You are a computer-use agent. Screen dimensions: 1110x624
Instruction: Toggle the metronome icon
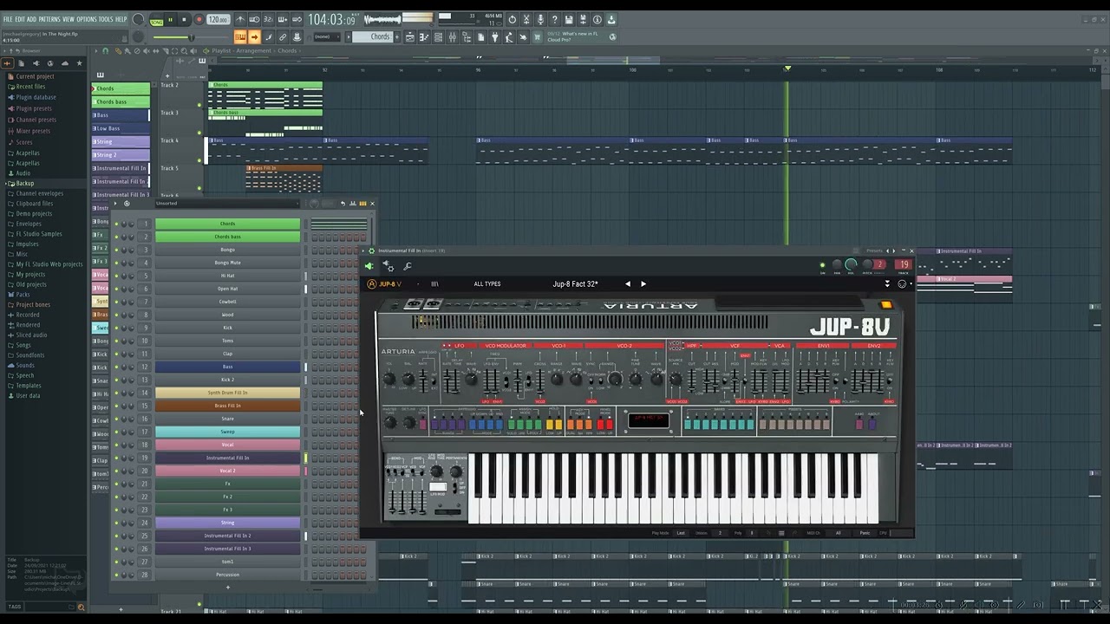point(241,20)
